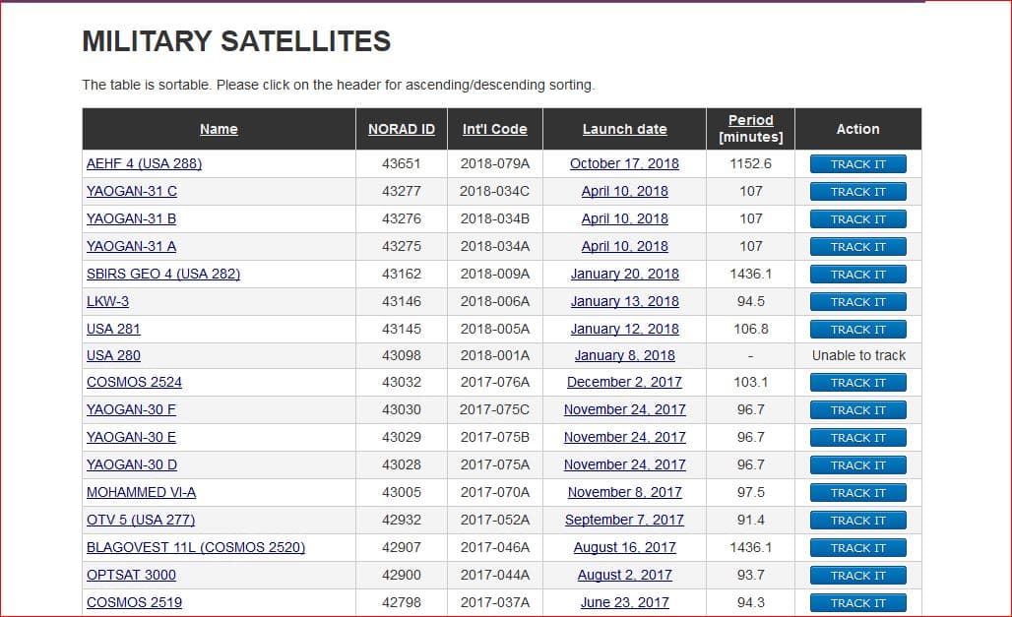Track the AEHF 4 (USA 288) satellite
Viewport: 1012px width, 617px height.
858,164
